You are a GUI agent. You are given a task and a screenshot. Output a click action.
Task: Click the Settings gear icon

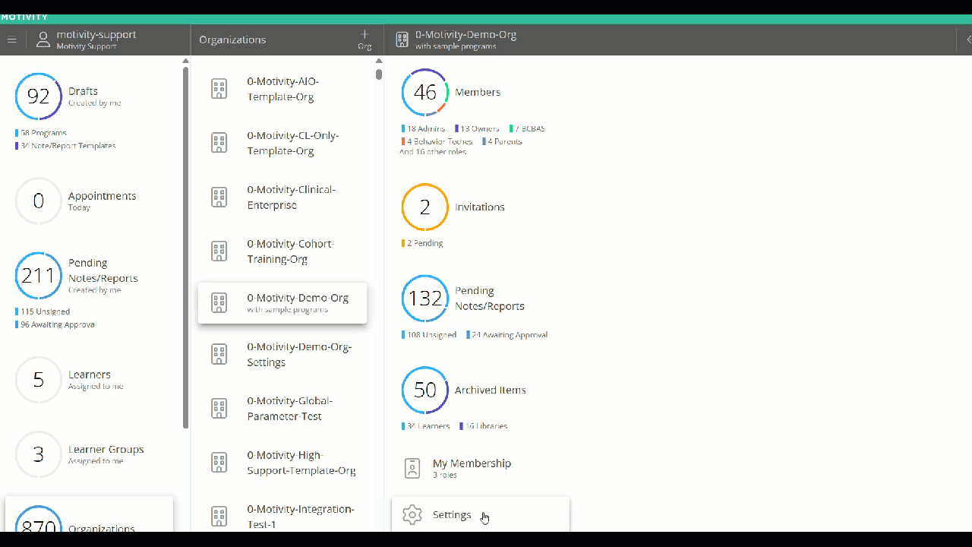coord(412,515)
